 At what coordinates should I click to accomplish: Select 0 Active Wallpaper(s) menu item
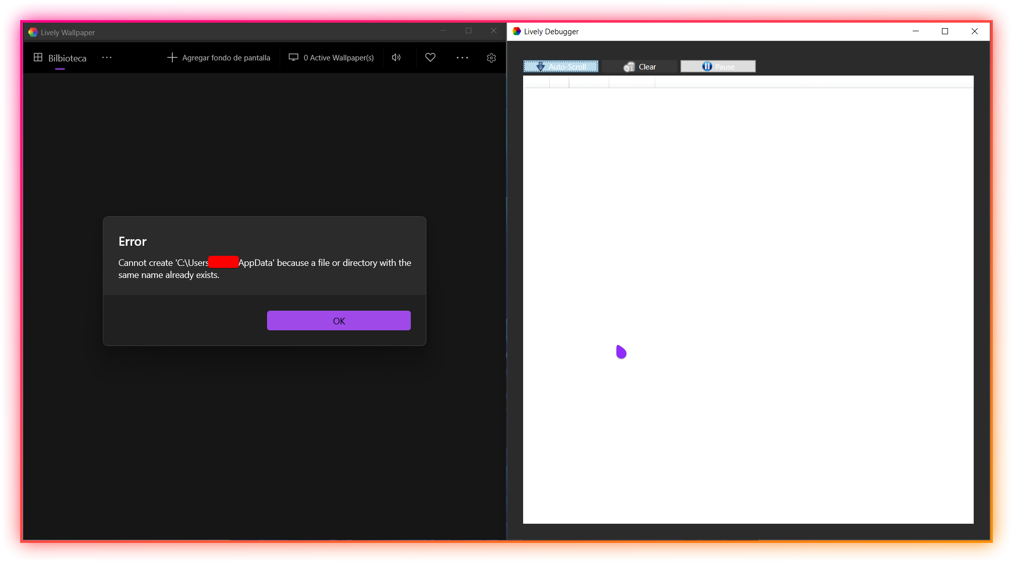(338, 57)
